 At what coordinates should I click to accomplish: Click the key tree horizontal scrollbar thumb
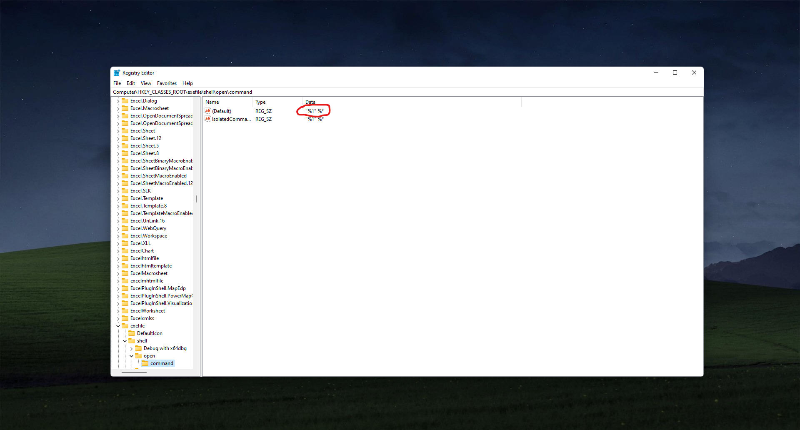point(134,372)
